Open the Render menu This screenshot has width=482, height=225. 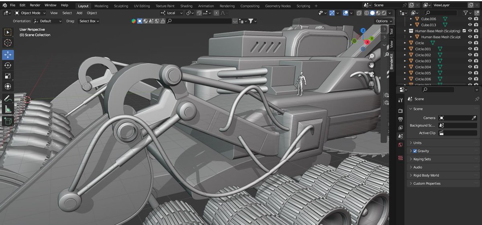coord(35,5)
